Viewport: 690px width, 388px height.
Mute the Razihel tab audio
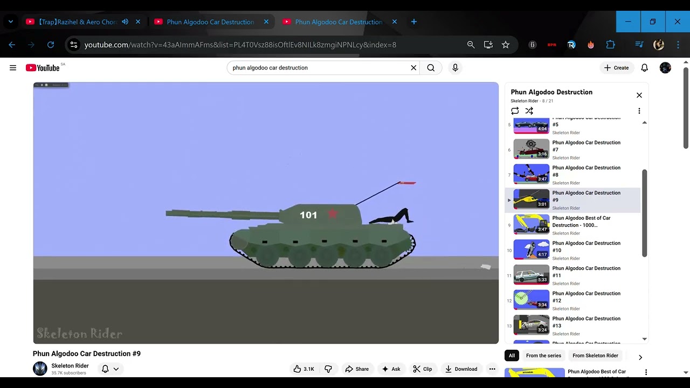click(125, 22)
